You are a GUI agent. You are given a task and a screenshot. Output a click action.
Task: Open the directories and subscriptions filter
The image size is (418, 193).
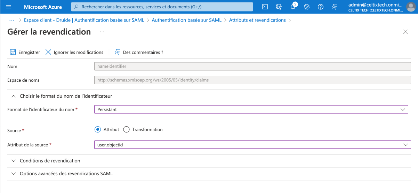279,7
